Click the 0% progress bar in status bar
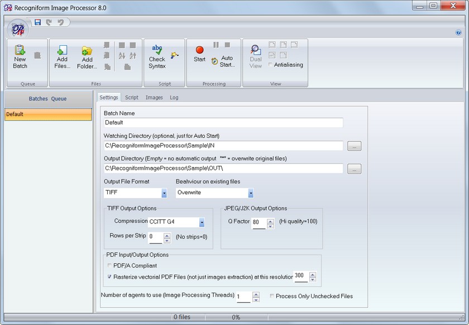This screenshot has width=469, height=325. 236,317
